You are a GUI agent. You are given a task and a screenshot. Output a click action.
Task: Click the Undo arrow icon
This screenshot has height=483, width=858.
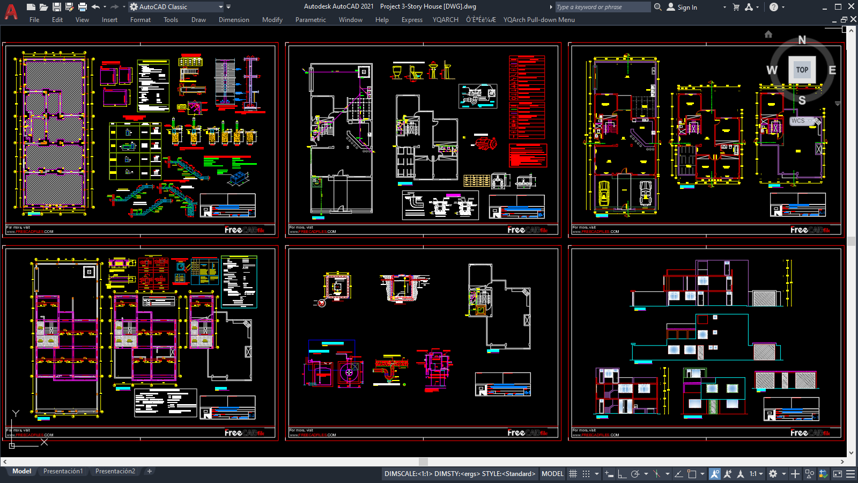[x=95, y=7]
